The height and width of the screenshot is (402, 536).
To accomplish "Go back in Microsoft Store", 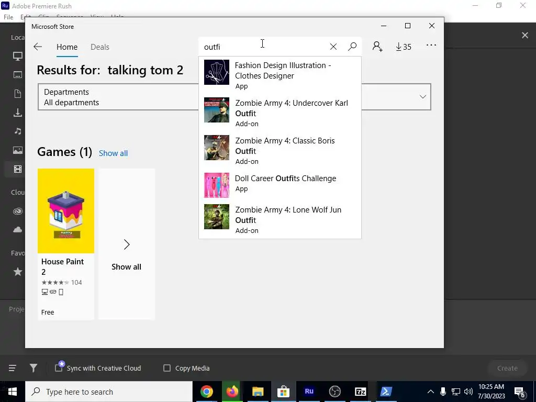I will (38, 47).
